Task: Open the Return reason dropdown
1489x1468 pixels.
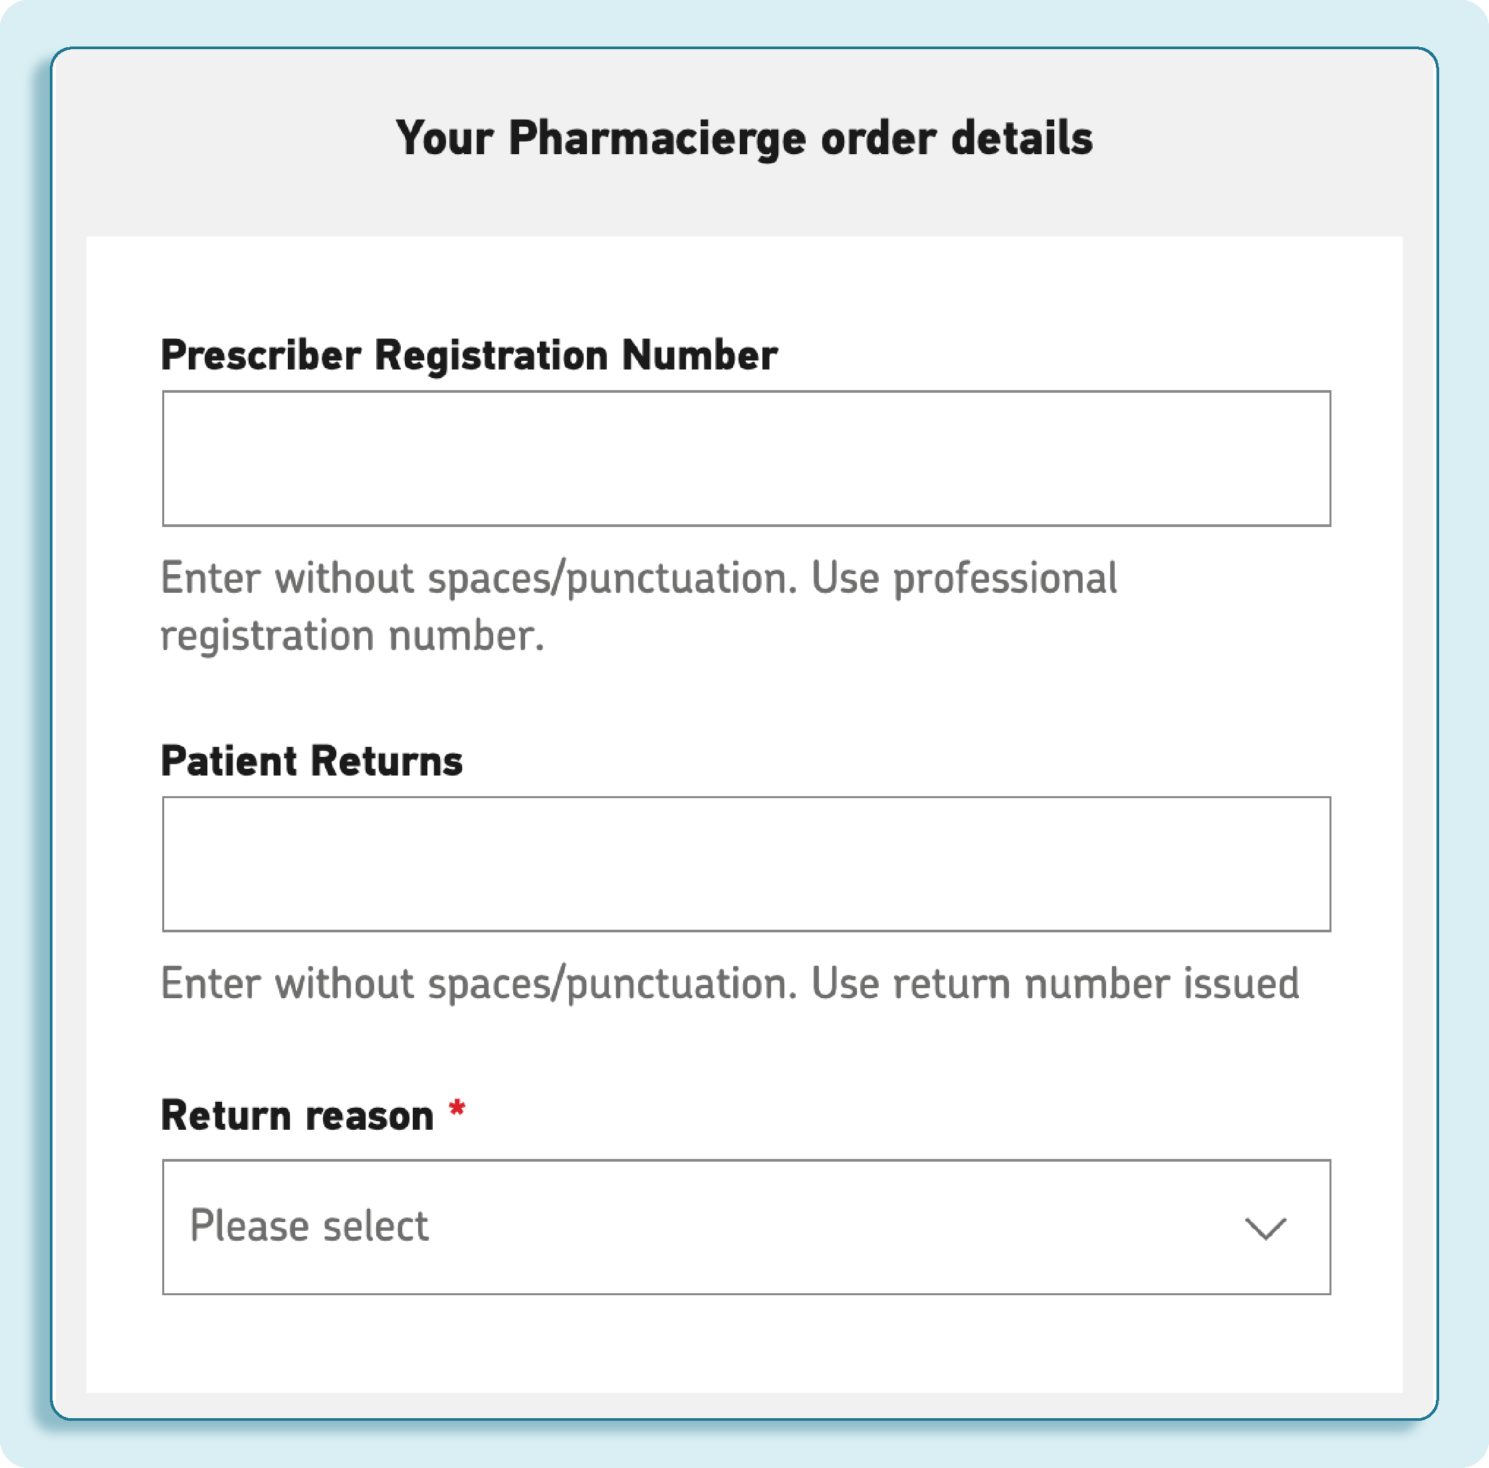Action: [745, 1227]
